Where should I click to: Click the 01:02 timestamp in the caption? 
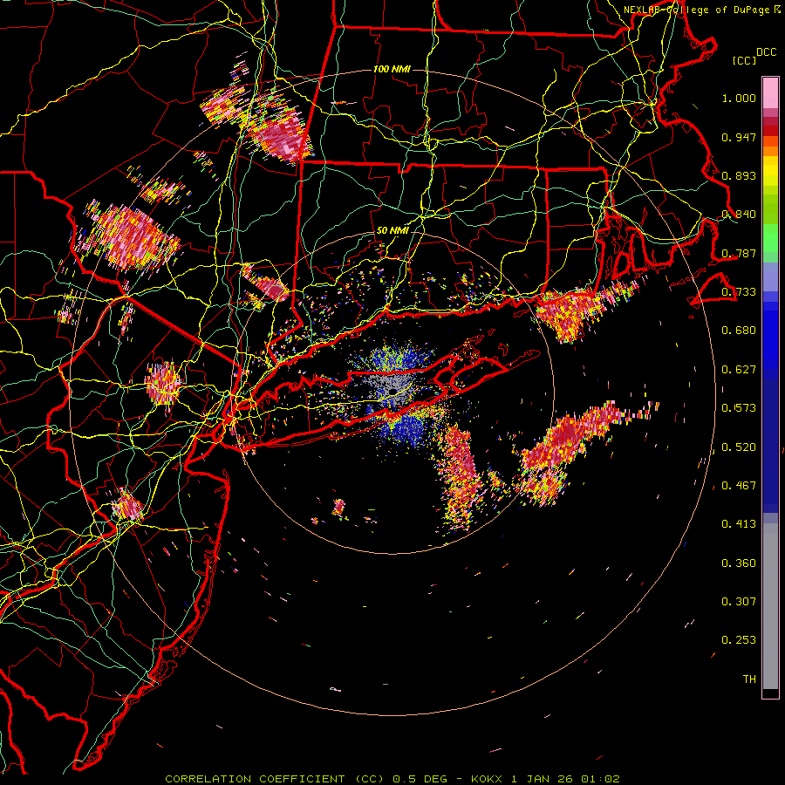click(600, 779)
